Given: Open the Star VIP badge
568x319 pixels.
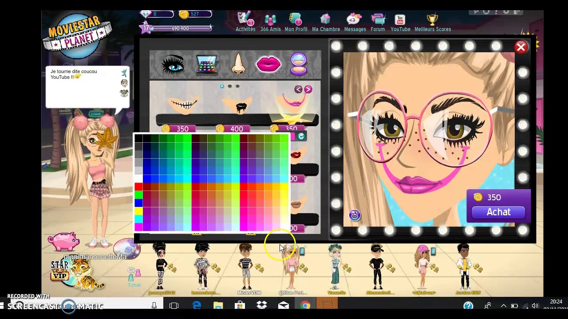Looking at the screenshot, I should tap(60, 270).
